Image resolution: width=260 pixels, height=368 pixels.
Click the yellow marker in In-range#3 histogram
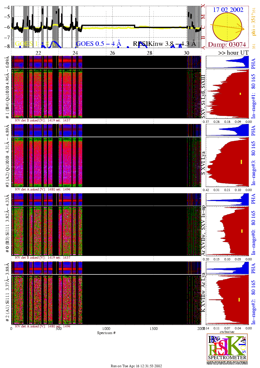pyautogui.click(x=241, y=162)
